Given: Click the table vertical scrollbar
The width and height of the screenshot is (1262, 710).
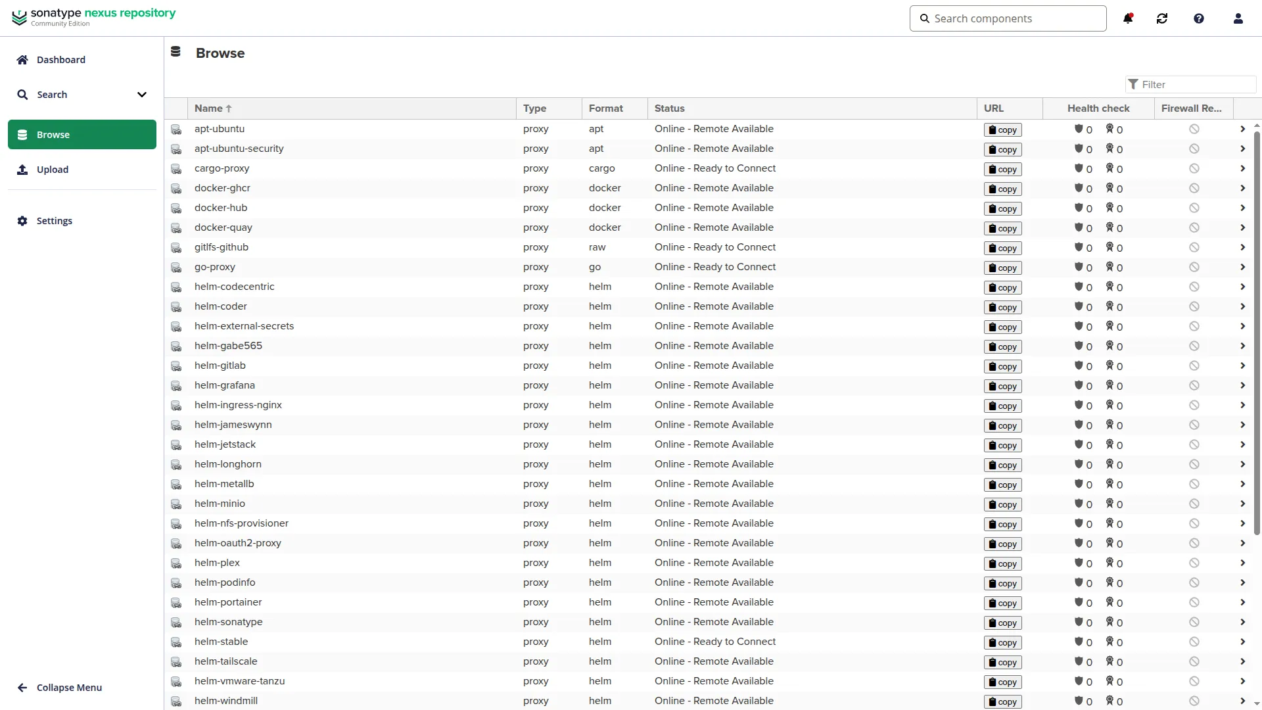Looking at the screenshot, I should coord(1257,333).
